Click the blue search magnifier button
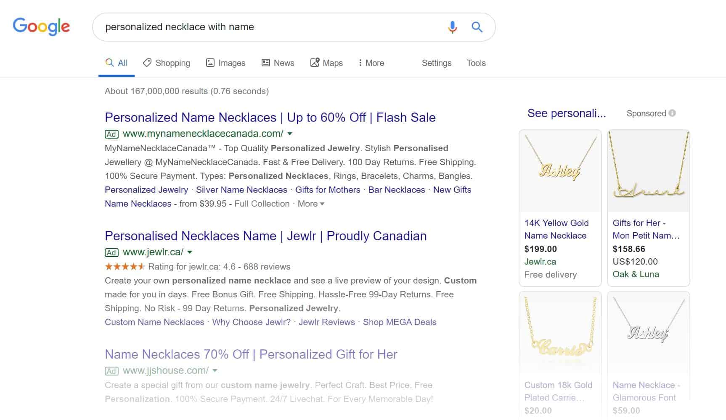This screenshot has height=420, width=726. pyautogui.click(x=477, y=27)
